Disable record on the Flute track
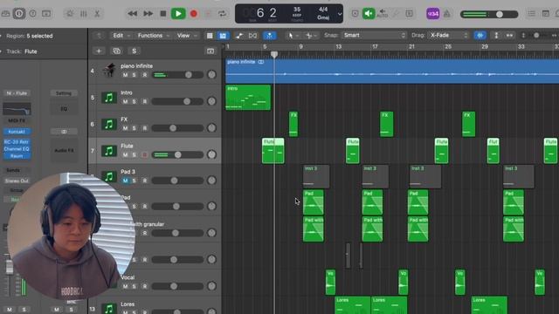Viewport: 559px width, 314px height. 144,155
